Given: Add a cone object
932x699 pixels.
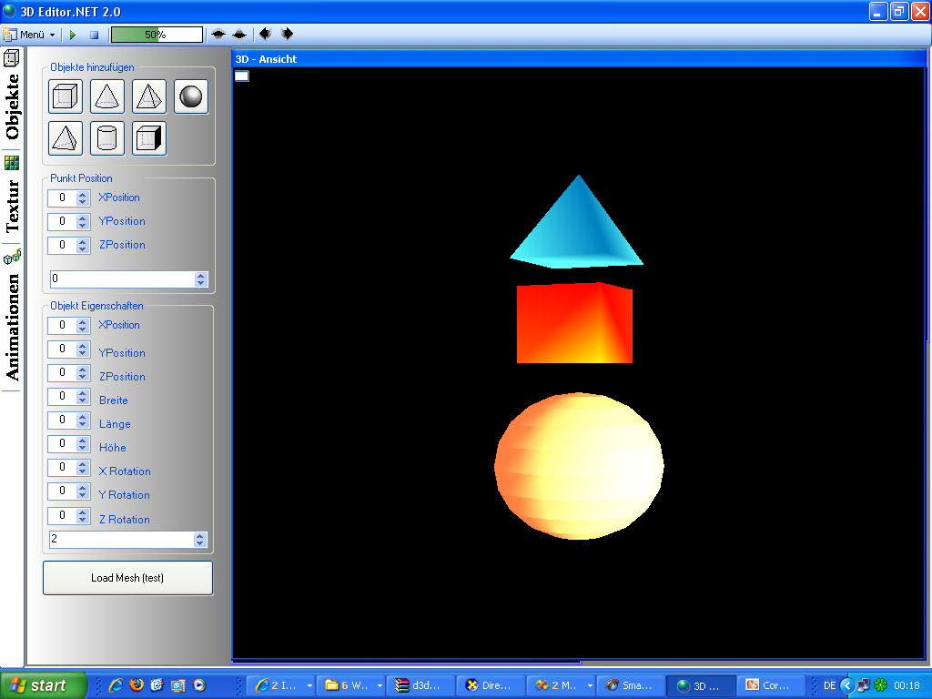Looking at the screenshot, I should [x=107, y=96].
